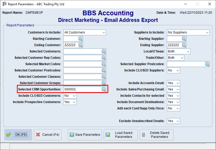Click the Save Parameters button
Image resolution: width=216 pixels, height=150 pixels.
(x=85, y=135)
